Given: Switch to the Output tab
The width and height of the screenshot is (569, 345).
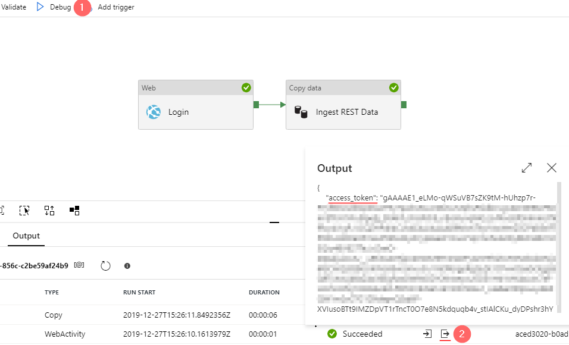Looking at the screenshot, I should (26, 236).
